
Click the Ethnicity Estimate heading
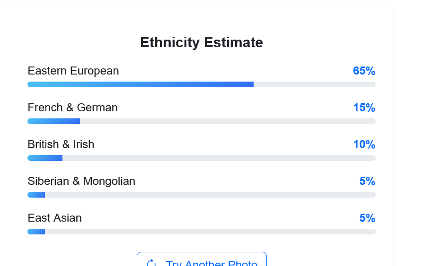[x=202, y=42]
